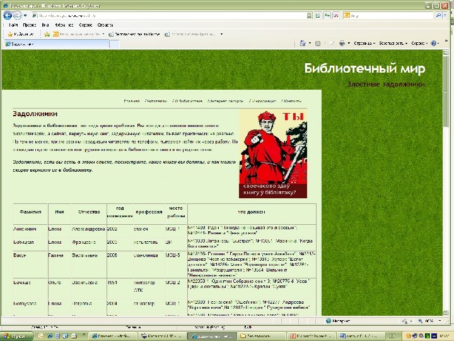Image resolution: width=454 pixels, height=341 pixels.
Task: Open the Справка menu
Action: 105,25
